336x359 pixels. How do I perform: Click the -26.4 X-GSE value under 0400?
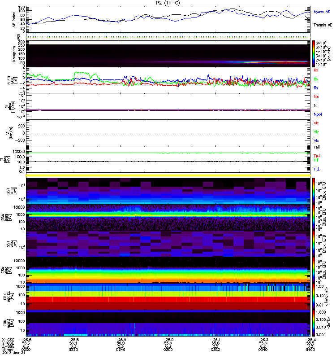310,340
